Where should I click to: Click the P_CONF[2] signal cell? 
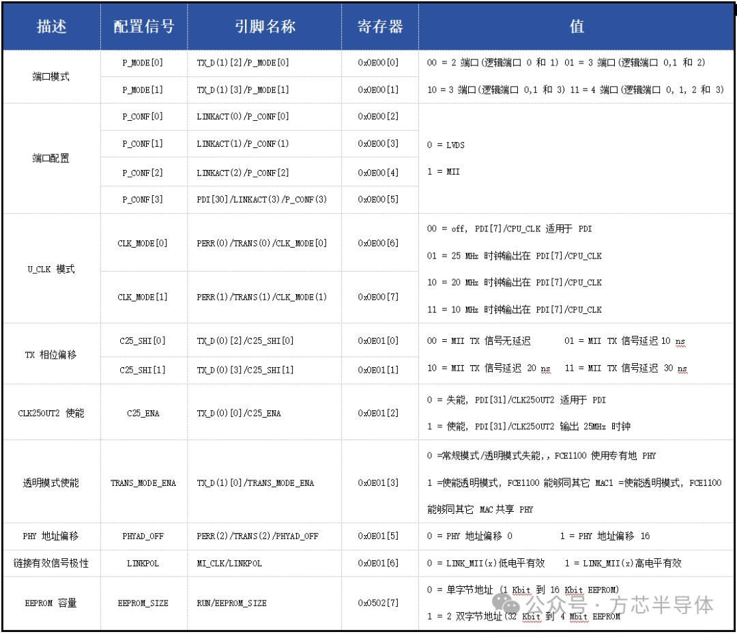[x=143, y=173]
